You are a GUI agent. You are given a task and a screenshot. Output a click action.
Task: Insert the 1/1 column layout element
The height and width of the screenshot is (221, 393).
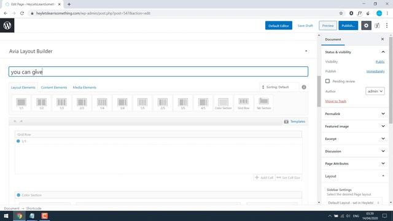pos(21,103)
